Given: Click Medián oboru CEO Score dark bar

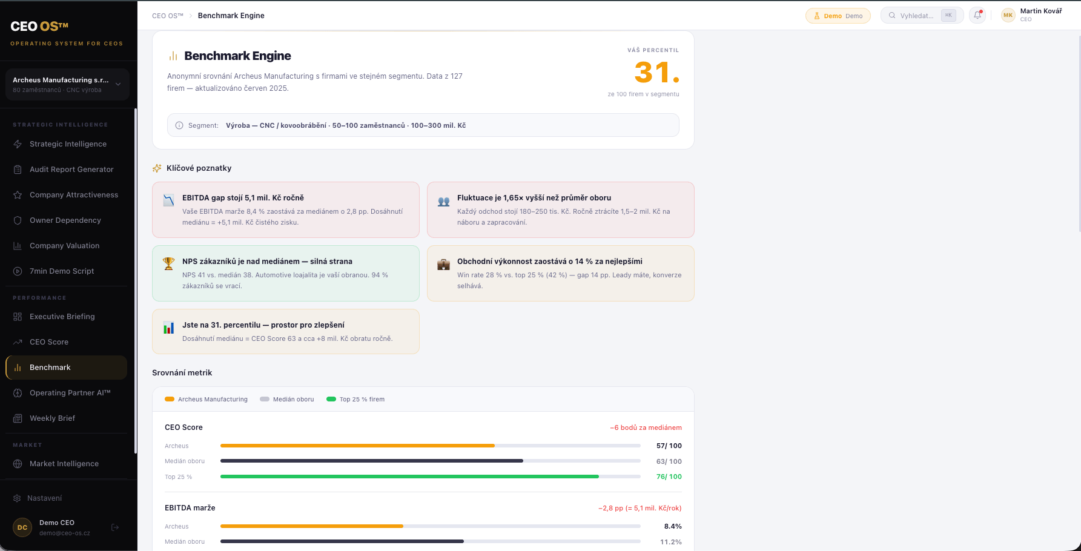Looking at the screenshot, I should pos(372,461).
